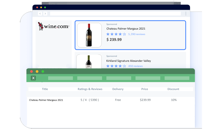222x129 pixels.
Task: Click the Sponsored label above Kirkland Signature
Action: [112, 56]
